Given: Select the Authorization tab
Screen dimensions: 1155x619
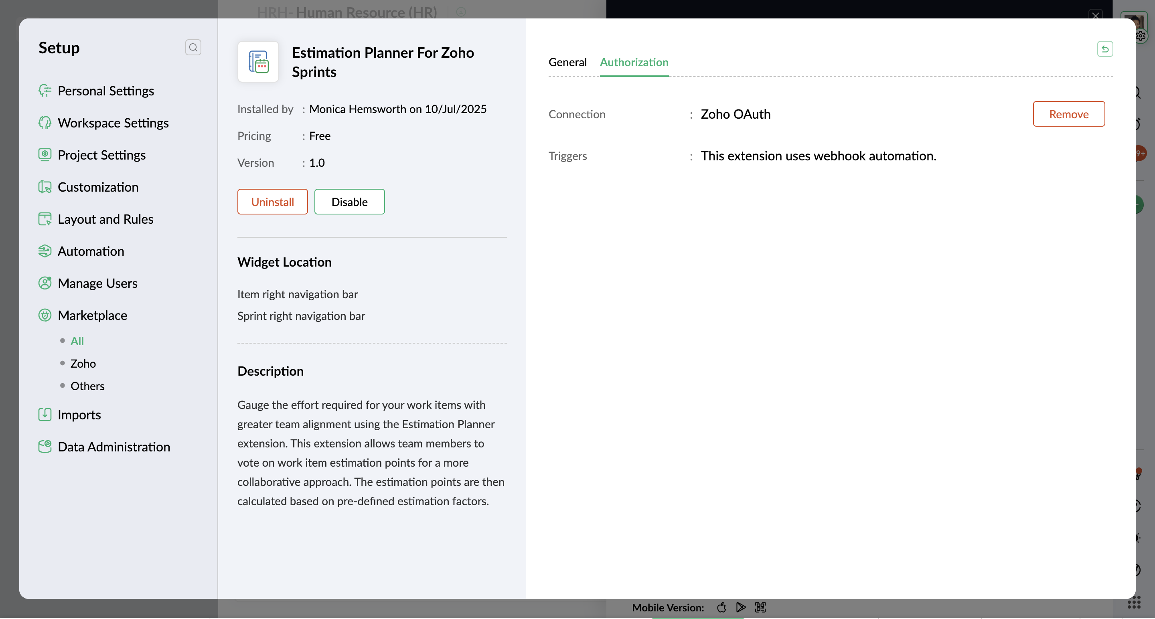Looking at the screenshot, I should (x=634, y=62).
